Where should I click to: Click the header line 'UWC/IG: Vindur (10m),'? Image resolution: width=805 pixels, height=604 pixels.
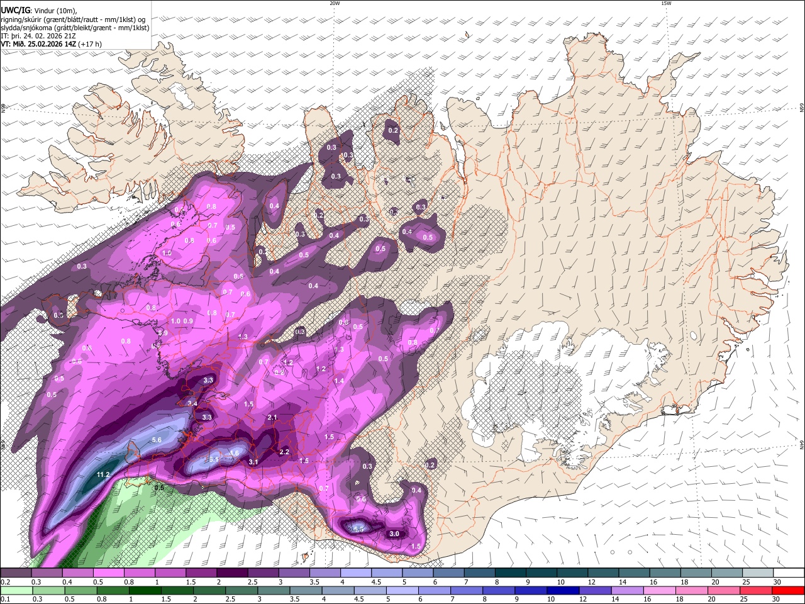(39, 11)
